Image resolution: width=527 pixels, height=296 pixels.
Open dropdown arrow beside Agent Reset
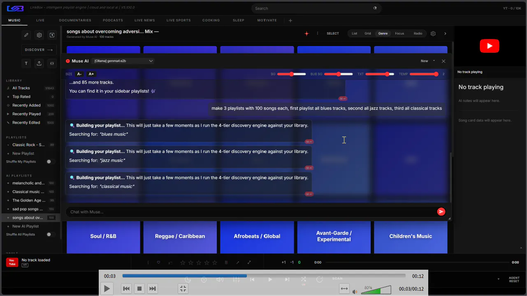[x=499, y=279]
